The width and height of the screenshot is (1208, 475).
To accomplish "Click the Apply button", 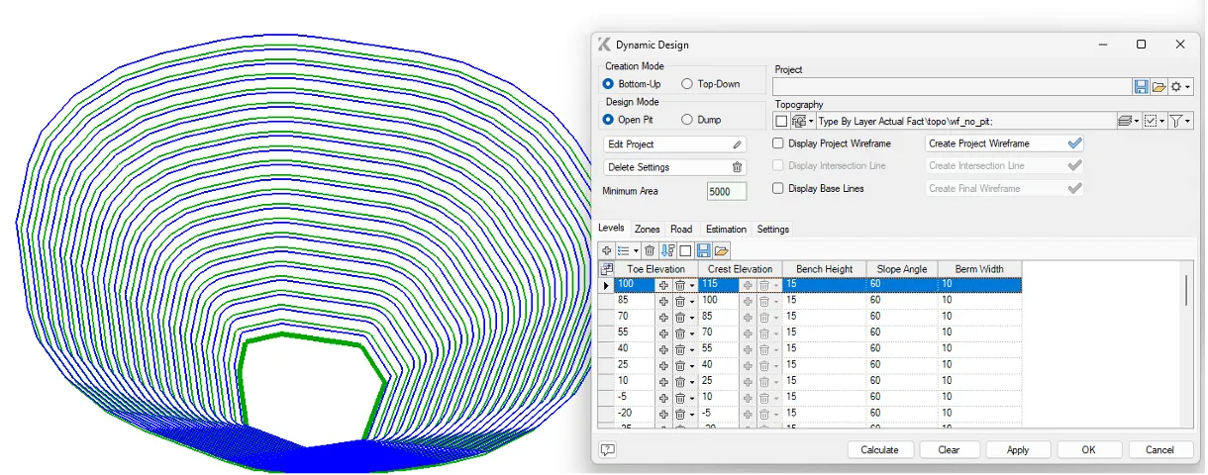I will point(1017,449).
